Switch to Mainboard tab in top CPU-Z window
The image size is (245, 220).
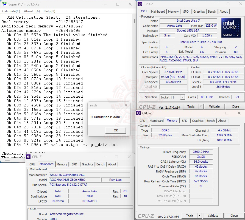pos(158,12)
